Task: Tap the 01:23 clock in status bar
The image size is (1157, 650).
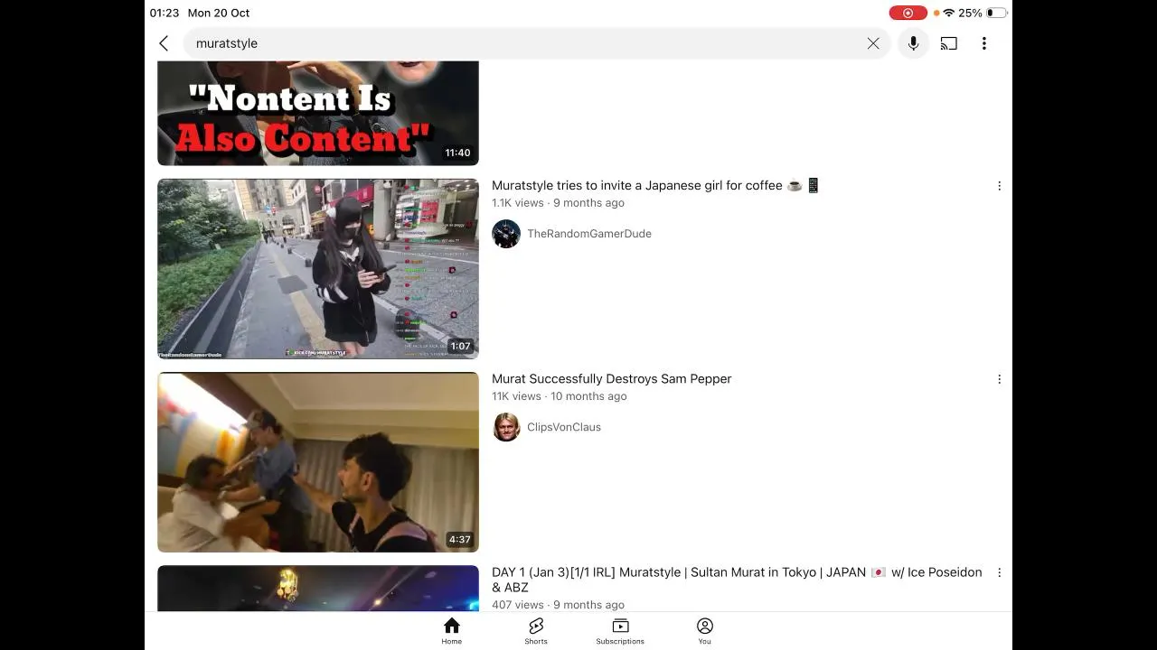Action: click(165, 13)
